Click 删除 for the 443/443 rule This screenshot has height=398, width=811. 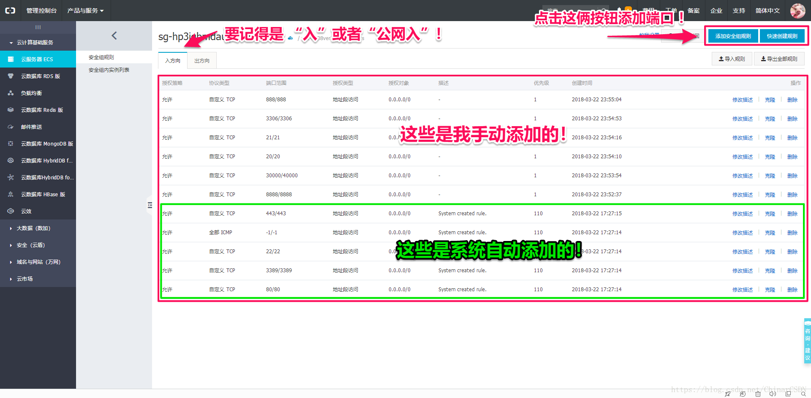(x=792, y=214)
